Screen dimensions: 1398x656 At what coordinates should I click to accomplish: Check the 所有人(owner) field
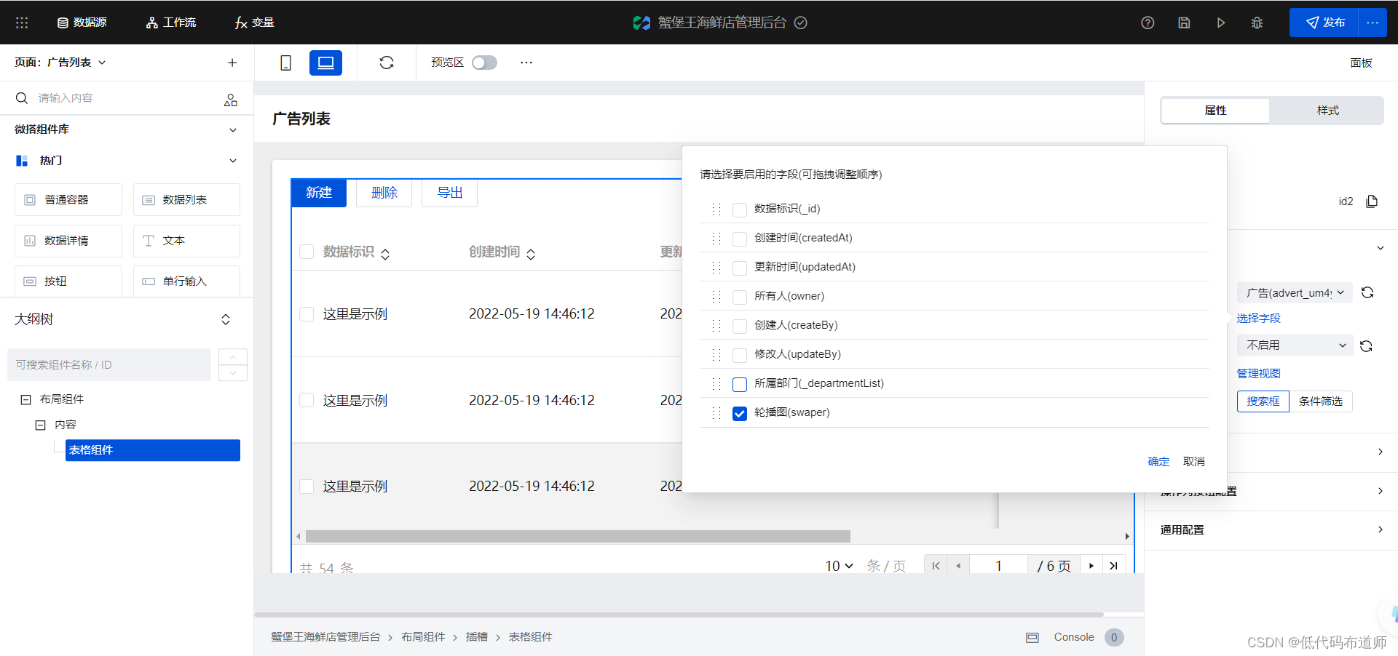[x=740, y=297]
